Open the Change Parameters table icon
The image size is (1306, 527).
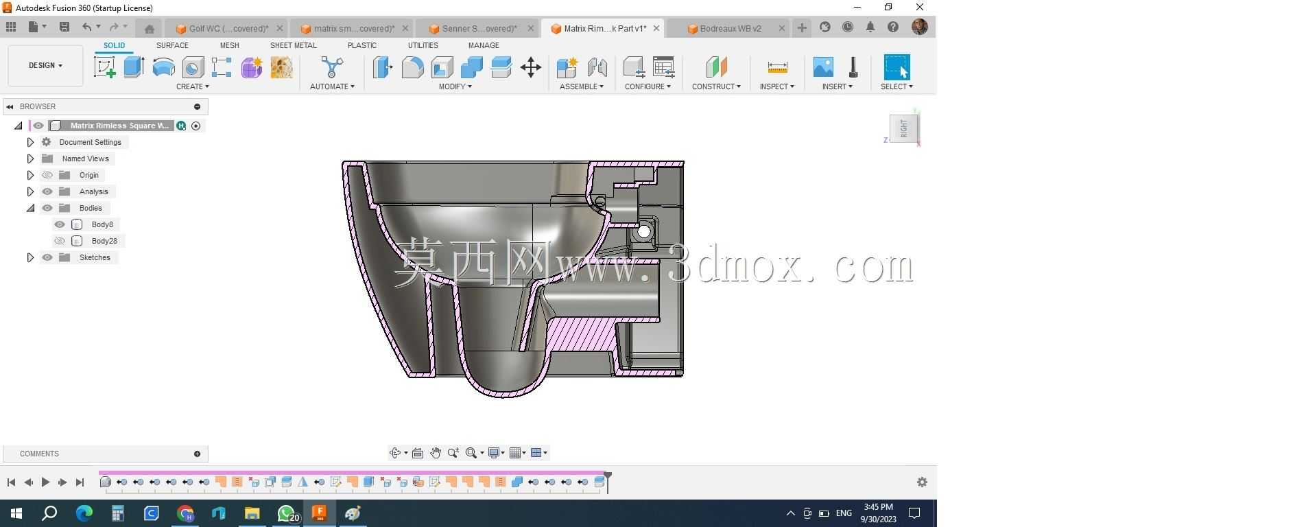(x=663, y=67)
